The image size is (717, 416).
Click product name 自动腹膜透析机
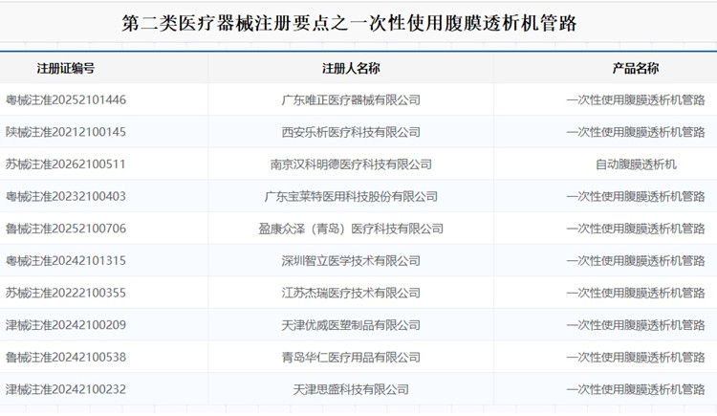point(636,164)
